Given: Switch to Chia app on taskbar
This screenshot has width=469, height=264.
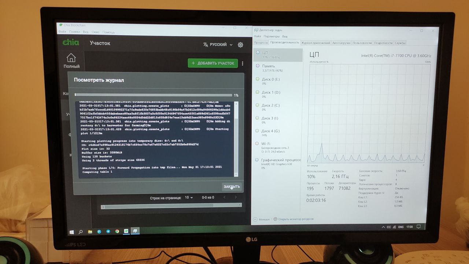Looking at the screenshot, I should [126, 231].
